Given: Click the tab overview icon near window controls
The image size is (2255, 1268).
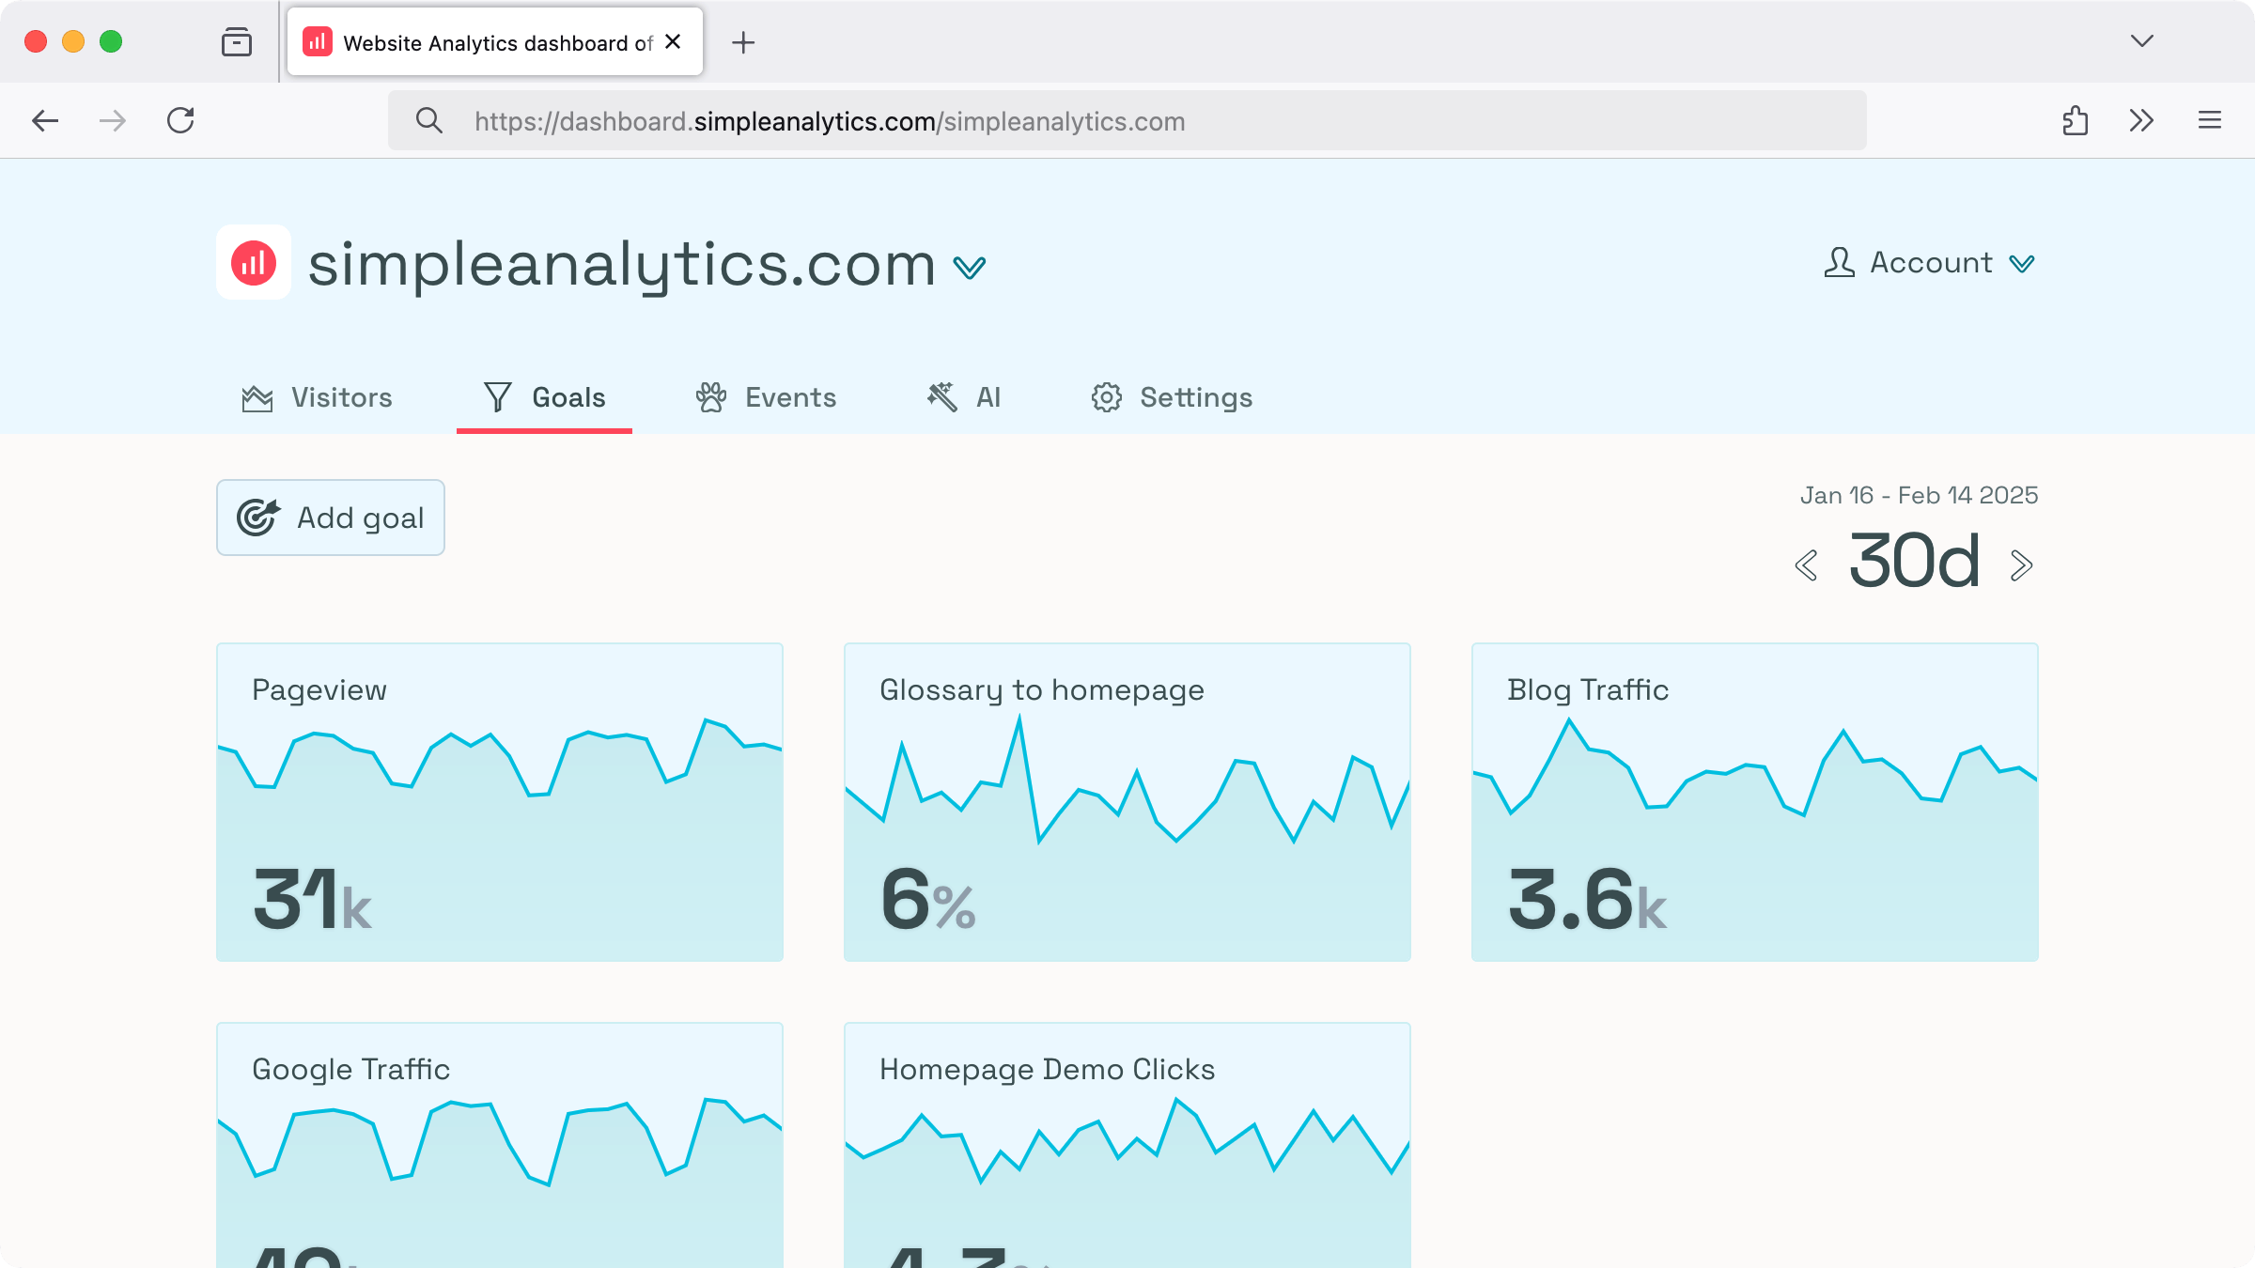Looking at the screenshot, I should (x=237, y=42).
